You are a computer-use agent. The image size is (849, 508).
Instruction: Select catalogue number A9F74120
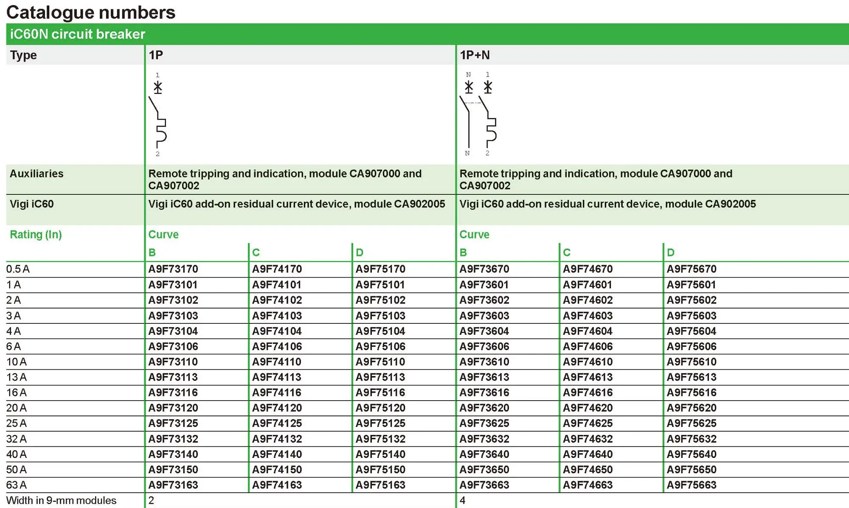point(277,408)
